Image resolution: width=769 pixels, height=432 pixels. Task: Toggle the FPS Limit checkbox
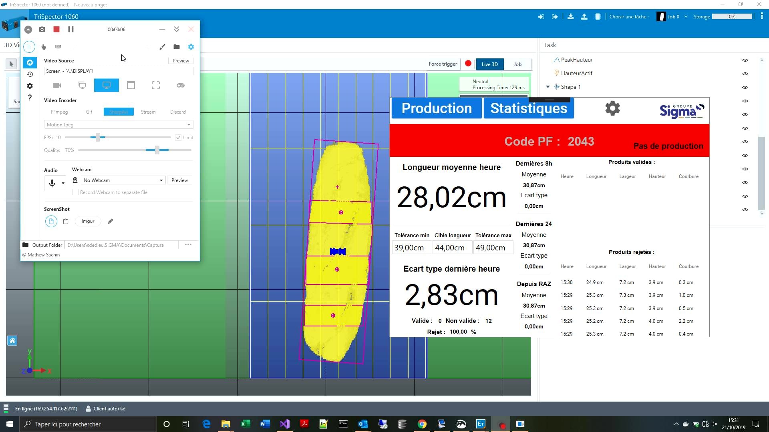[178, 138]
